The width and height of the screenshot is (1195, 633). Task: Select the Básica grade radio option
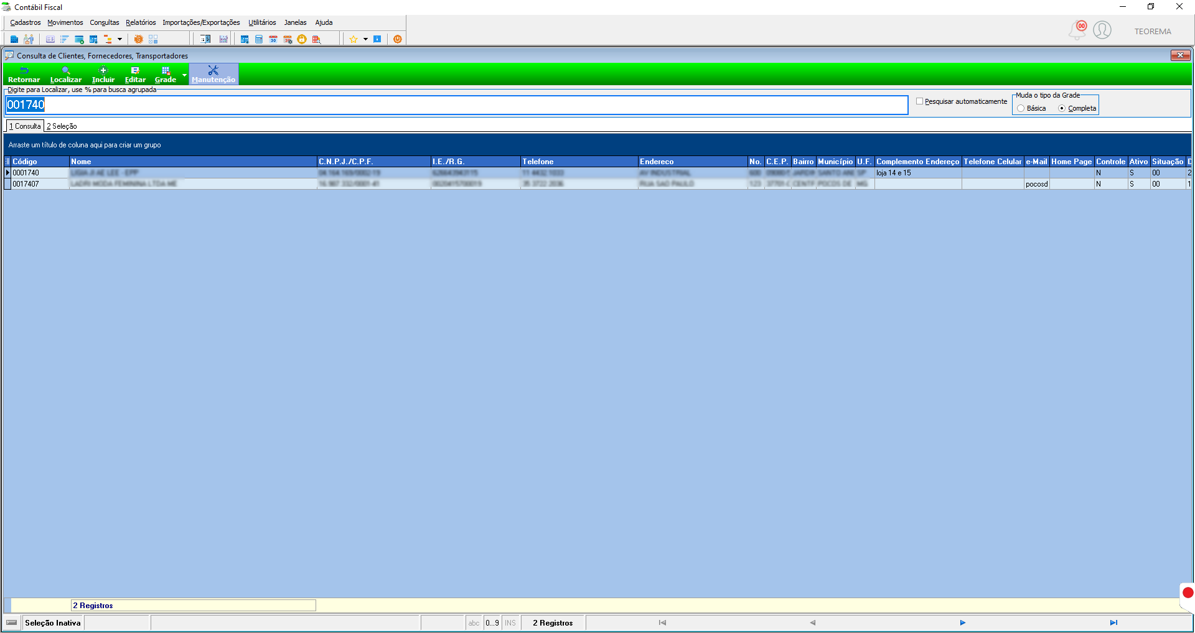tap(1021, 109)
